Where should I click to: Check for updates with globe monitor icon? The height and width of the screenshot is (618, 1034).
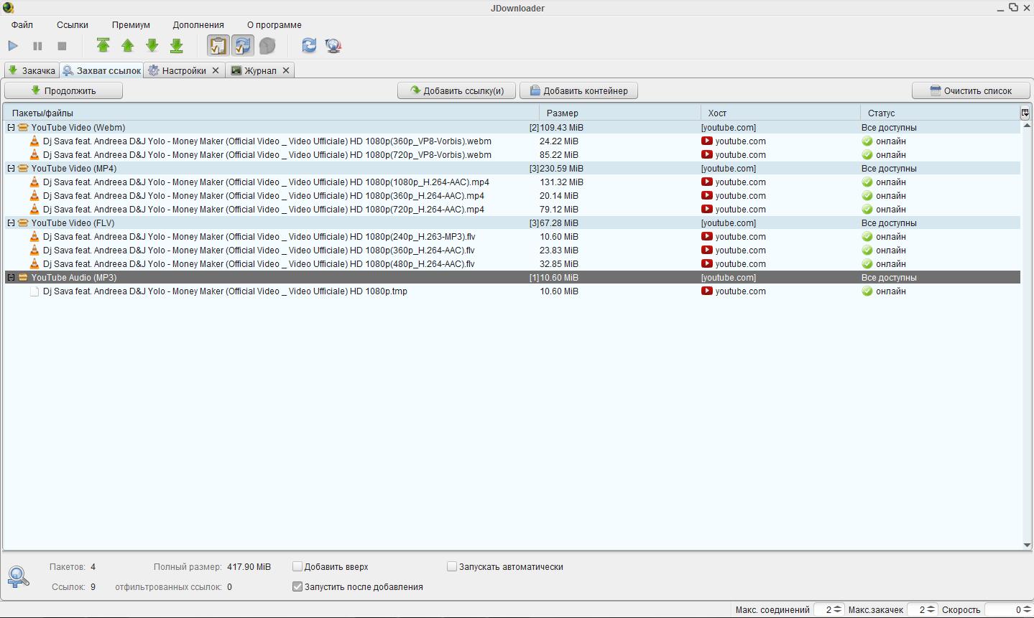click(333, 46)
